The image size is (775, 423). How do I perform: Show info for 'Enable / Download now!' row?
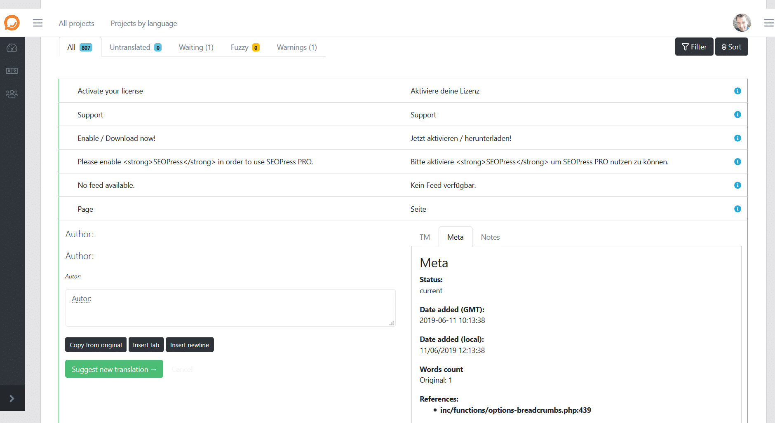pyautogui.click(x=737, y=138)
